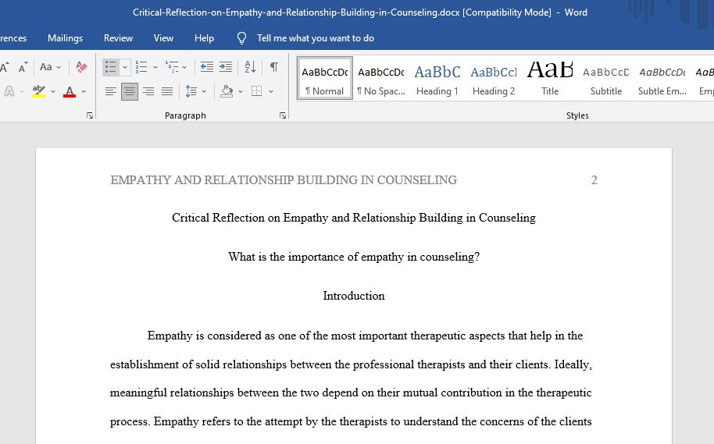Apply paragraph borders
The width and height of the screenshot is (714, 444).
click(x=257, y=91)
